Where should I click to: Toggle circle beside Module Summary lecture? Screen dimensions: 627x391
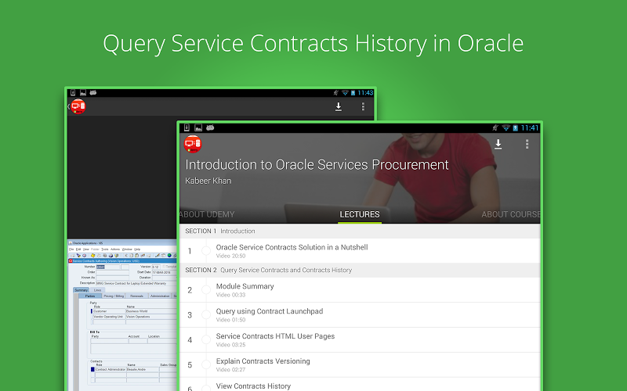(x=206, y=290)
